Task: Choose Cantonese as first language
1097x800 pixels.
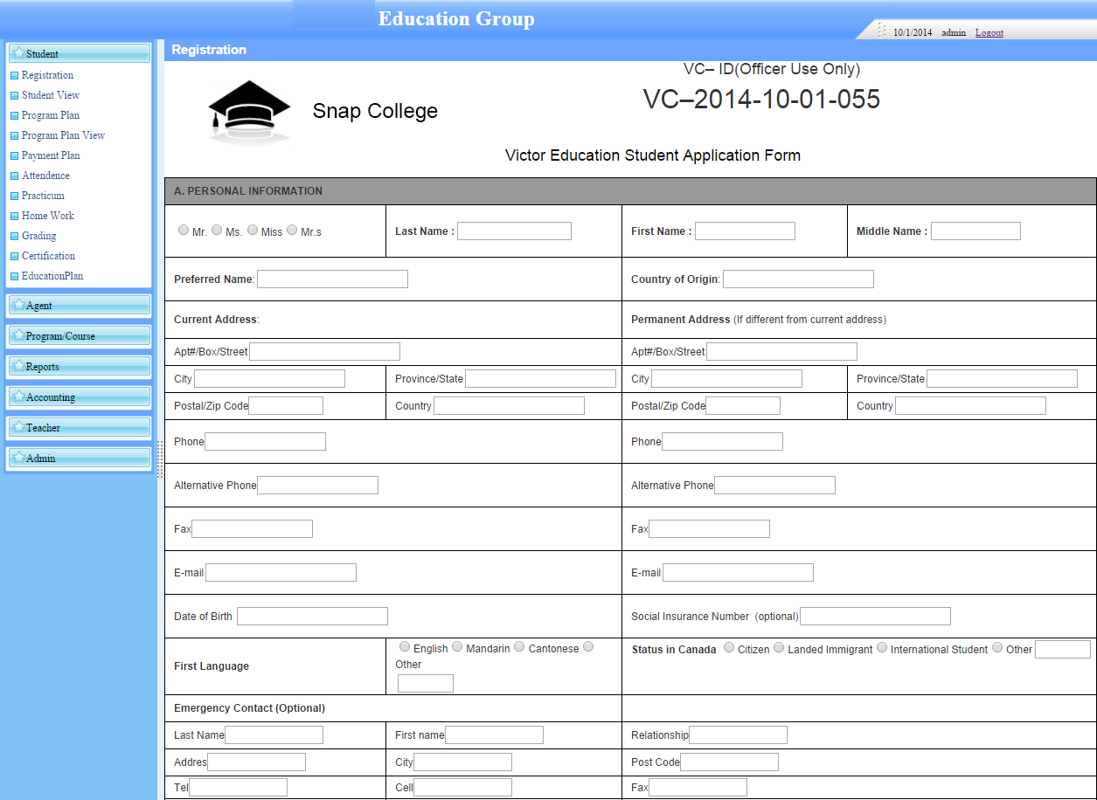Action: pos(519,646)
